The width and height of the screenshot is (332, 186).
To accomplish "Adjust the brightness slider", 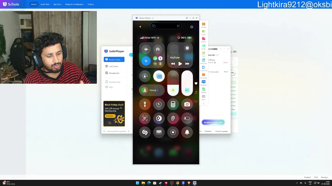I will (173, 83).
